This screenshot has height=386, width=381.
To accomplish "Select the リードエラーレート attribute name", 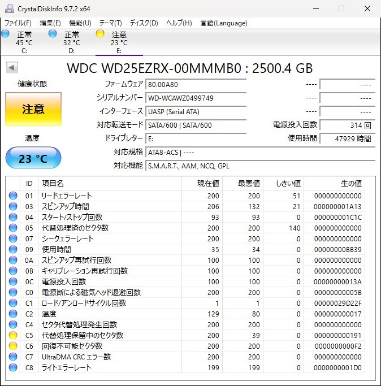I will [67, 196].
